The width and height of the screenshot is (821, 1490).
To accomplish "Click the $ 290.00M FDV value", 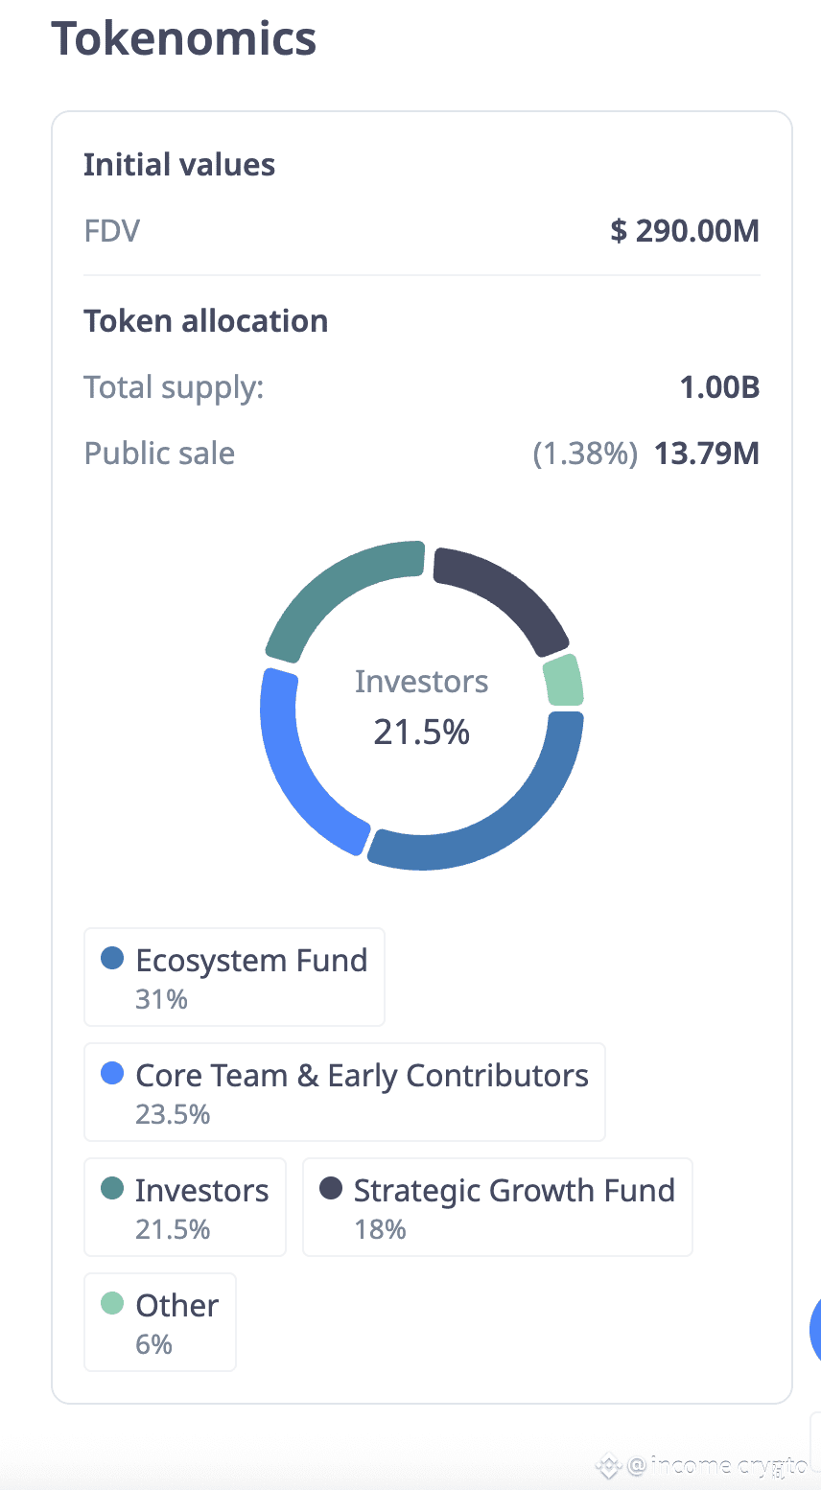I will pyautogui.click(x=685, y=231).
